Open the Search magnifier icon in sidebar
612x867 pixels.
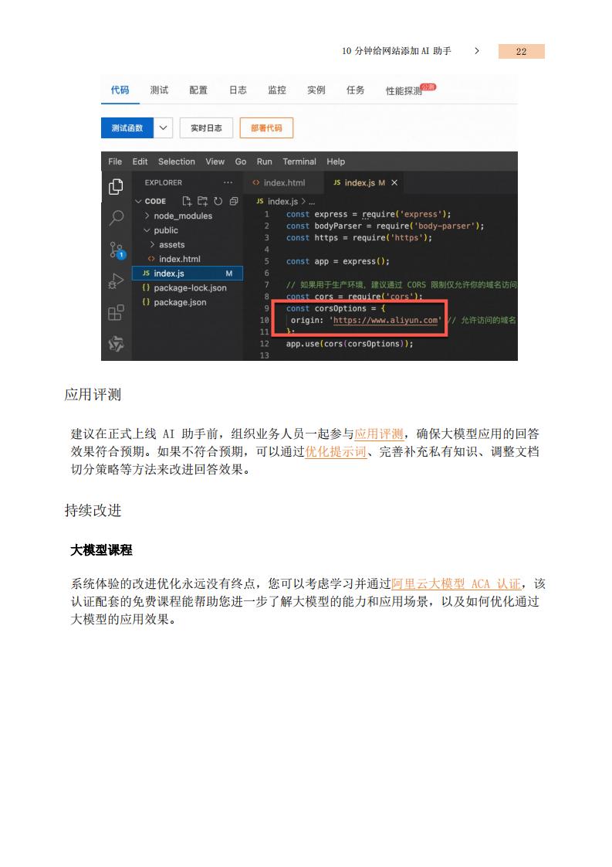pyautogui.click(x=116, y=218)
